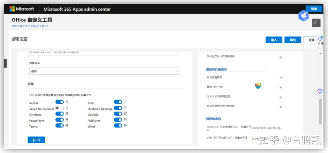328x153 pixels.
Task: Click Microsoft 365 Apps admin center title
Action: (77, 9)
